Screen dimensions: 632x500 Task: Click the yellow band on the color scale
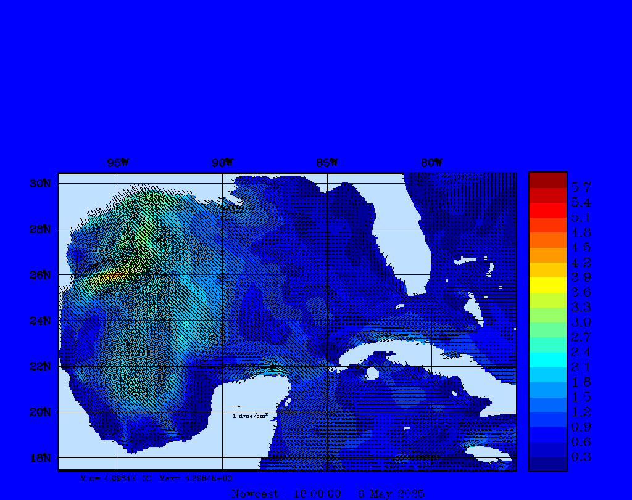pyautogui.click(x=547, y=285)
